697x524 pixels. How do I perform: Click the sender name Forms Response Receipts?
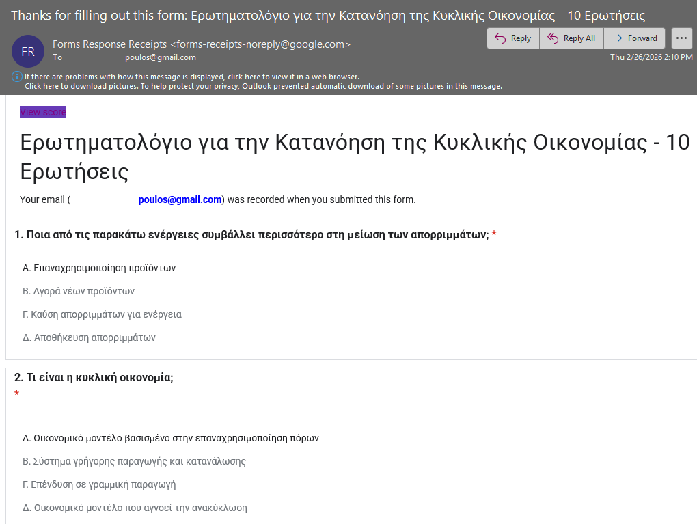[x=109, y=44]
